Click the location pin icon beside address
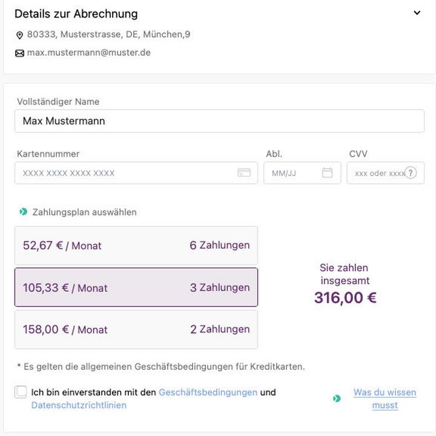The width and height of the screenshot is (436, 436). tap(19, 35)
